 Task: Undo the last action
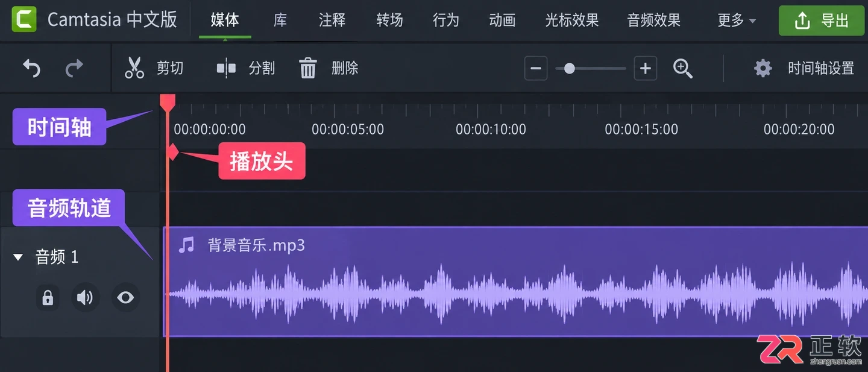tap(31, 68)
